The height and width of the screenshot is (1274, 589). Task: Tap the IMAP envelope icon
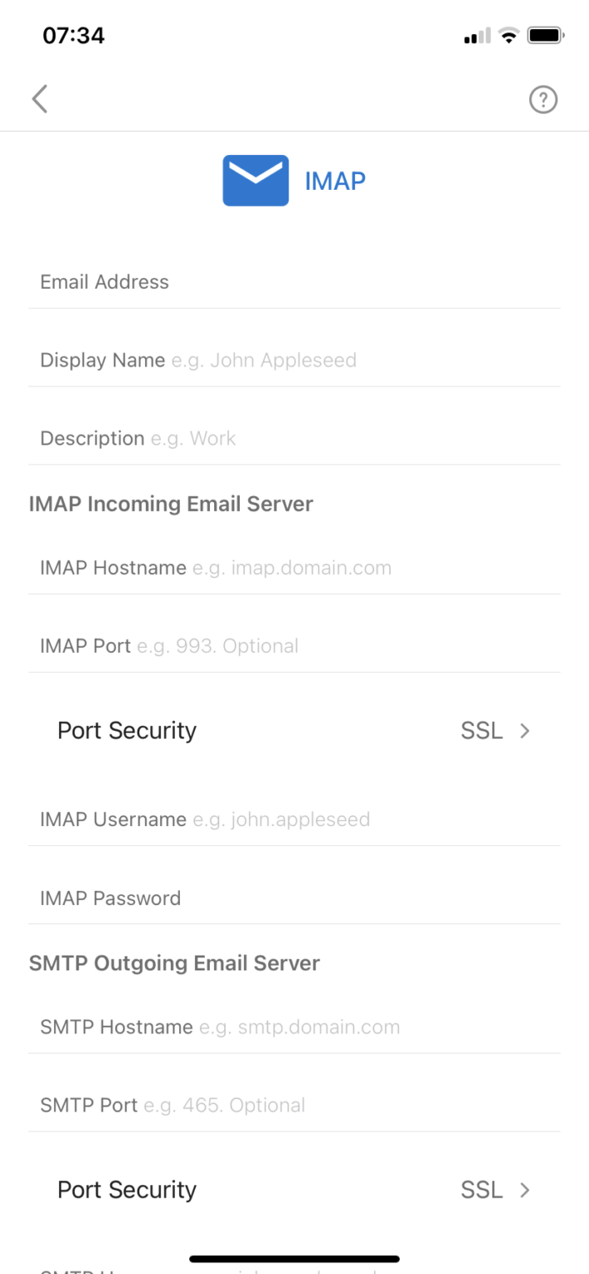[x=256, y=180]
